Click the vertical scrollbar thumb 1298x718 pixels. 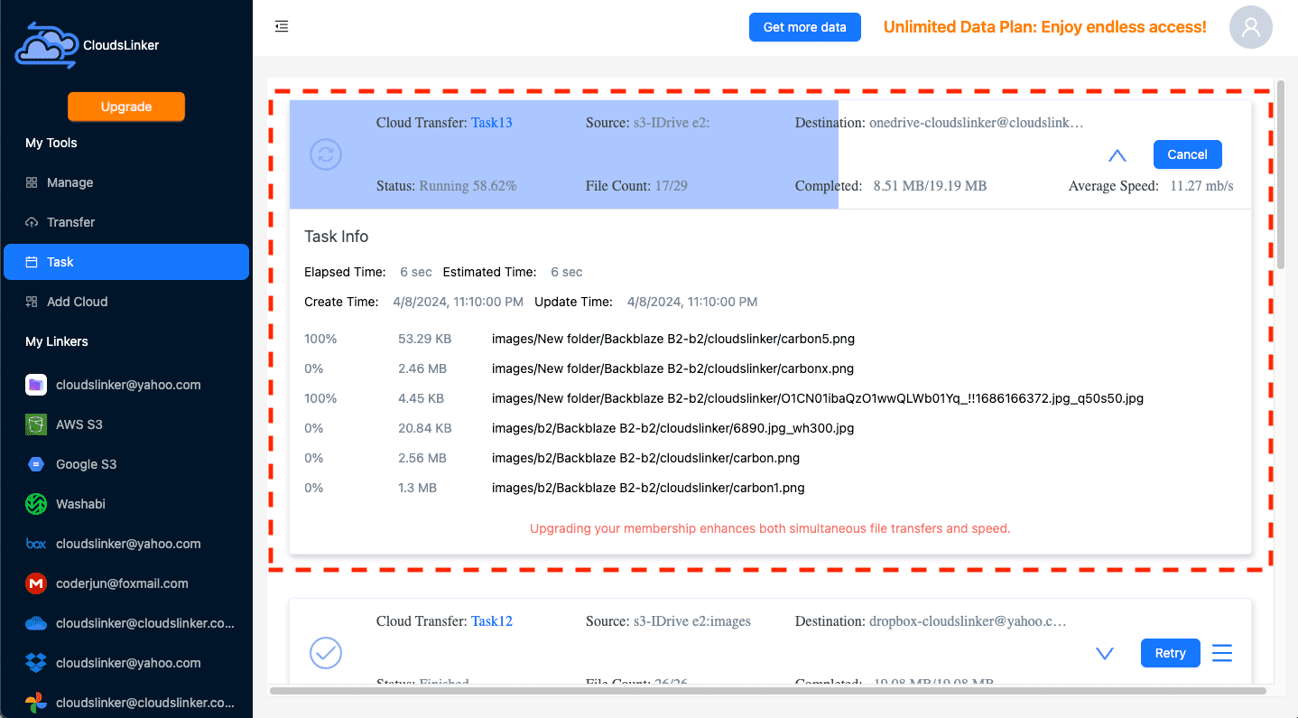tap(1280, 173)
